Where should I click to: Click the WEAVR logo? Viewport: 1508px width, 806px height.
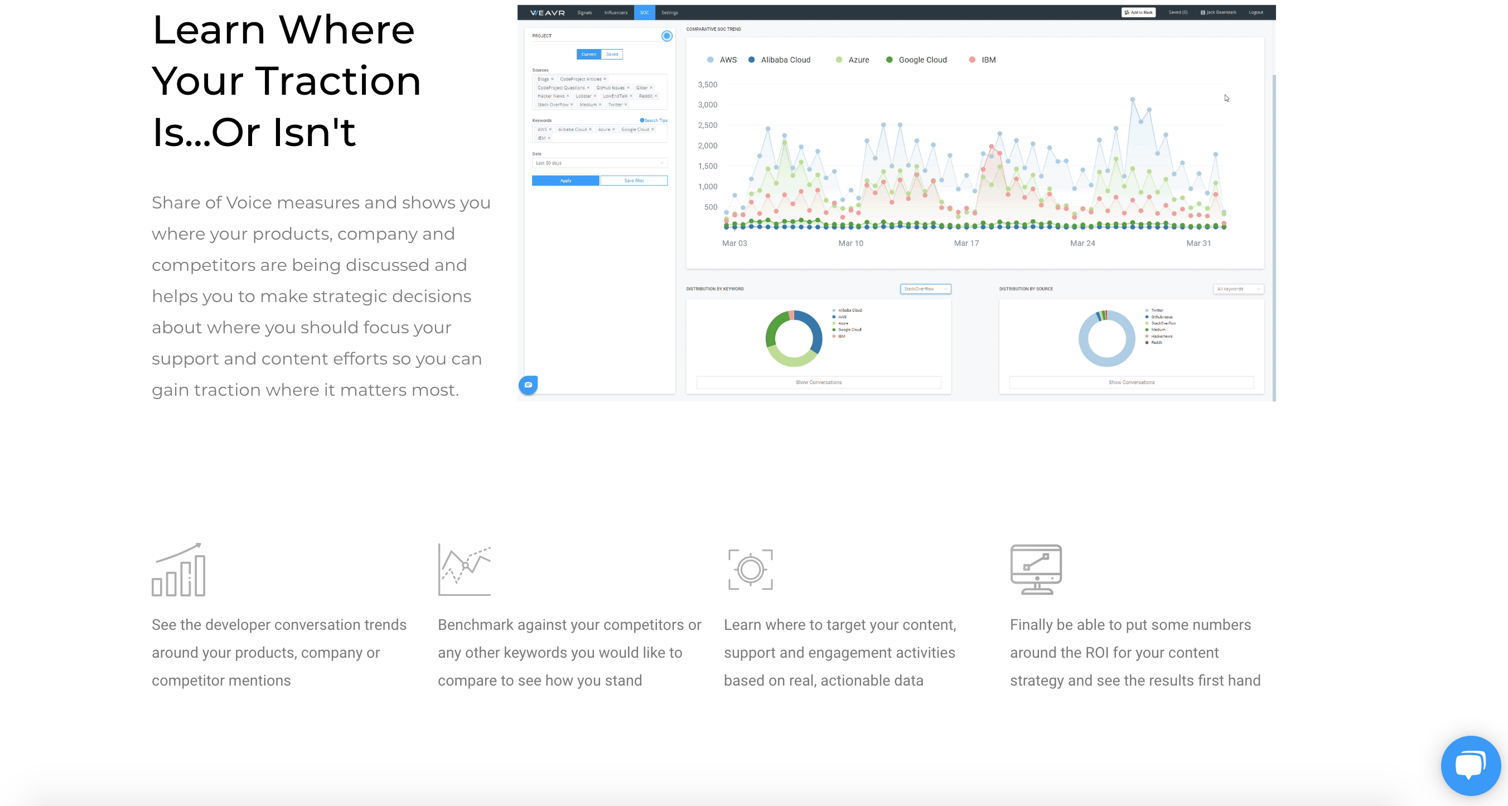coord(547,12)
